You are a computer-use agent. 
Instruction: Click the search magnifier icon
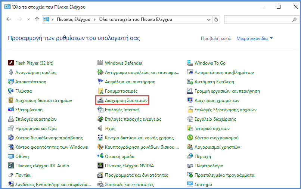[295, 19]
